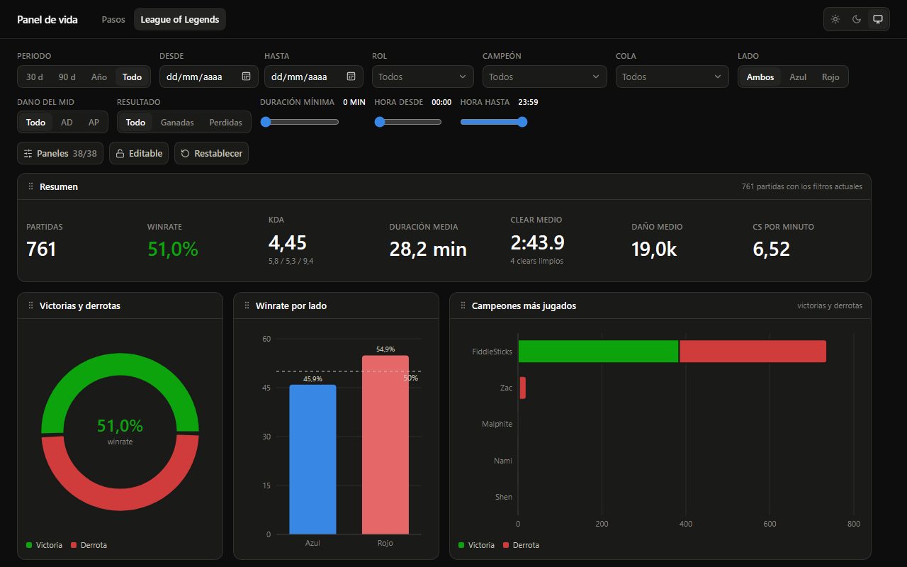Filter mid damage by AP
The image size is (907, 567).
pyautogui.click(x=94, y=122)
